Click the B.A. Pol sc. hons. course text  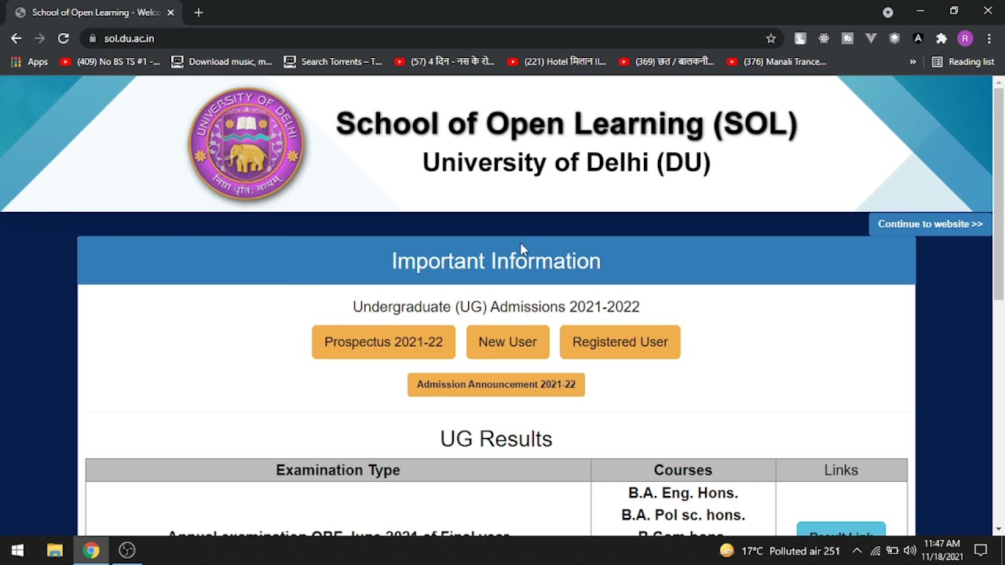tap(683, 515)
